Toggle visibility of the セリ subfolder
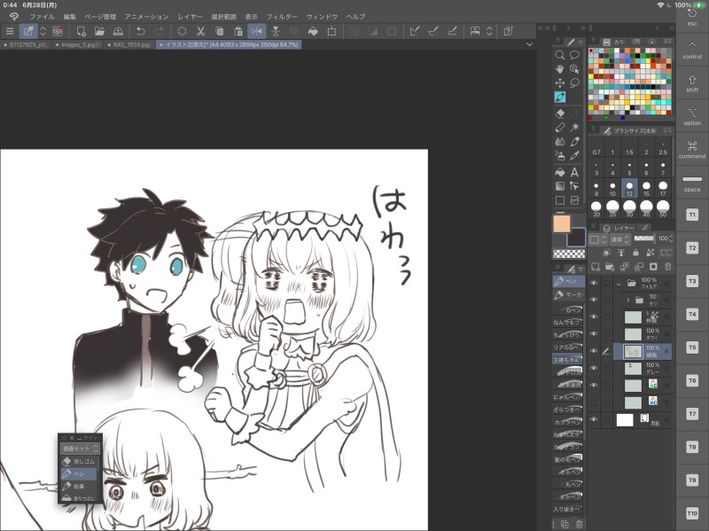This screenshot has width=709, height=531. point(594,300)
